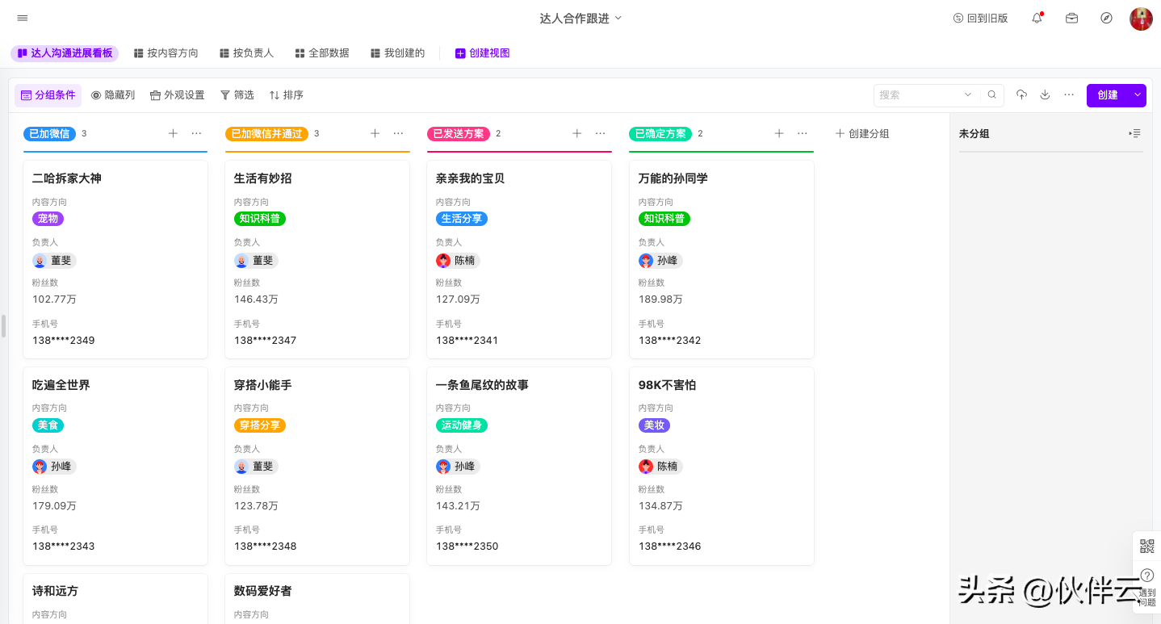Open the hamburger menu icon

tap(22, 18)
